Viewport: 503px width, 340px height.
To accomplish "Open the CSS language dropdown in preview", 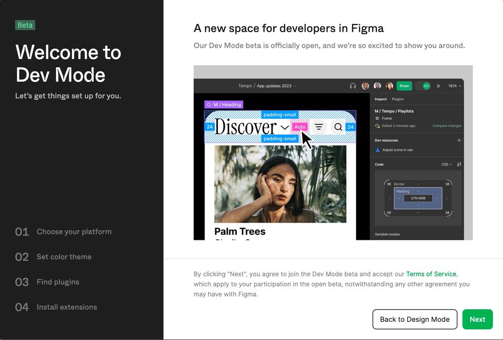I will (x=446, y=164).
